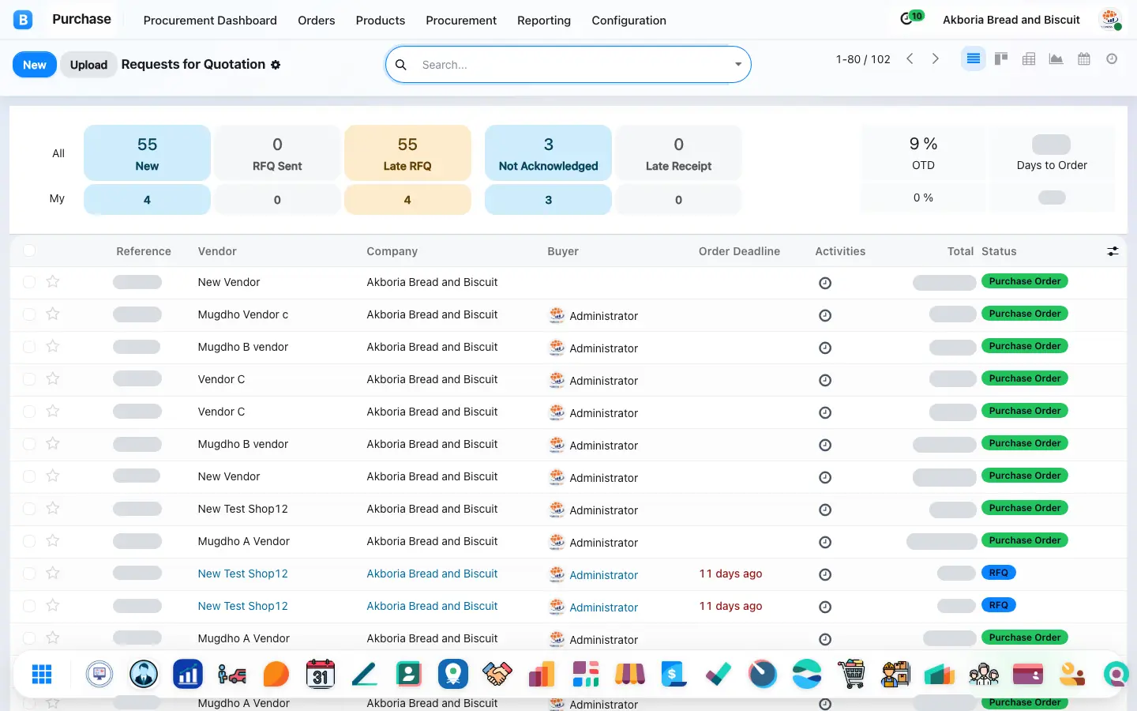Open the Configuration menu
This screenshot has height=711, width=1137.
[x=629, y=21]
